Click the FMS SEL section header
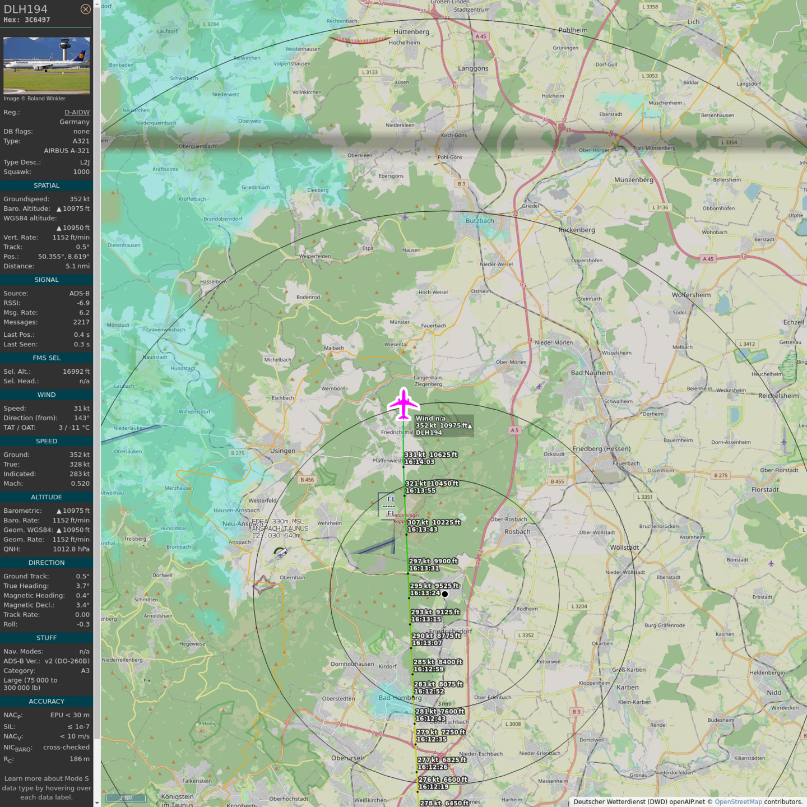Screen dimensions: 807x807 [47, 358]
